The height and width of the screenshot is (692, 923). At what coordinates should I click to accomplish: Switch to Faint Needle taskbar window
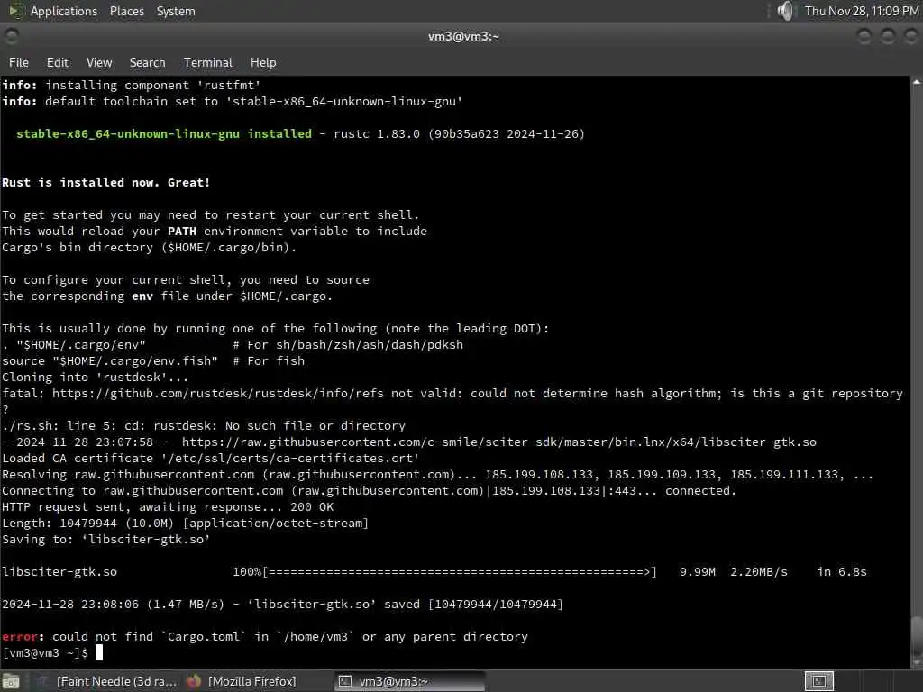click(x=108, y=681)
